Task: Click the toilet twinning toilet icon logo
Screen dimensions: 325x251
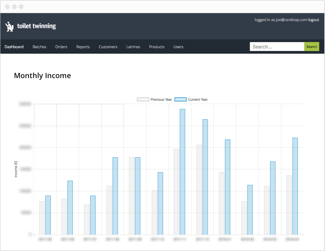Action: coord(9,26)
